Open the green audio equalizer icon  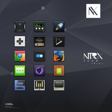39,27
